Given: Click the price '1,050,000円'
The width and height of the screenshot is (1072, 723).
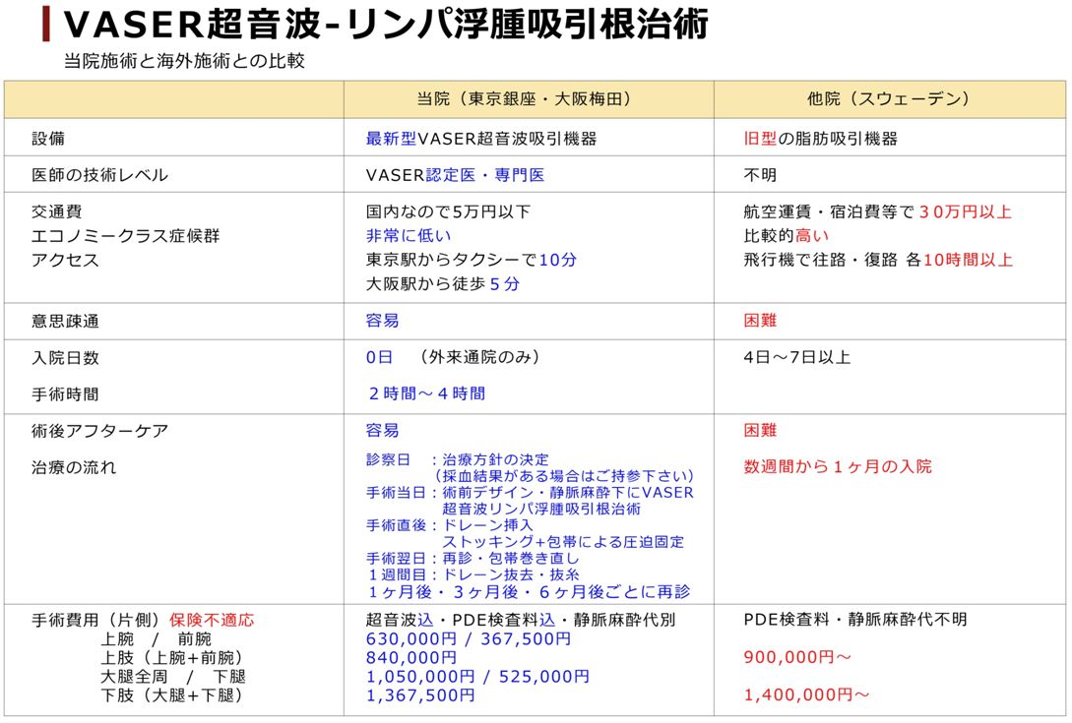Looking at the screenshot, I should pyautogui.click(x=419, y=677).
